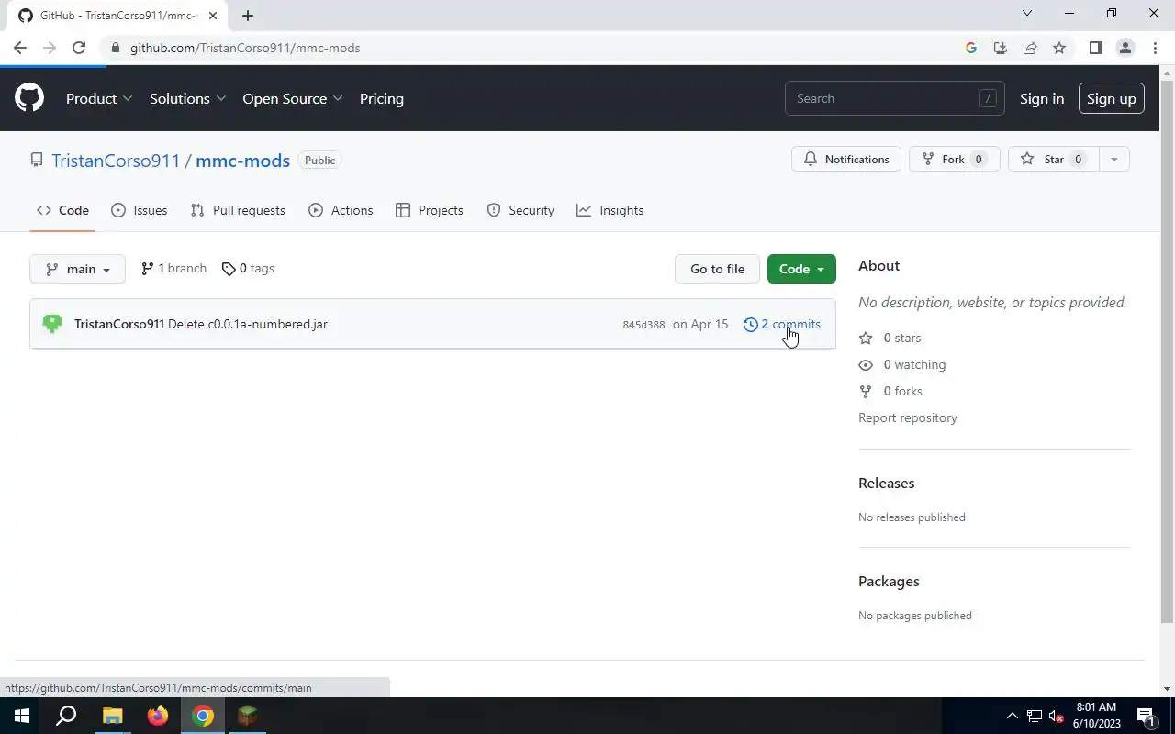Click the muted volume tray icon
1175x734 pixels.
1056,716
